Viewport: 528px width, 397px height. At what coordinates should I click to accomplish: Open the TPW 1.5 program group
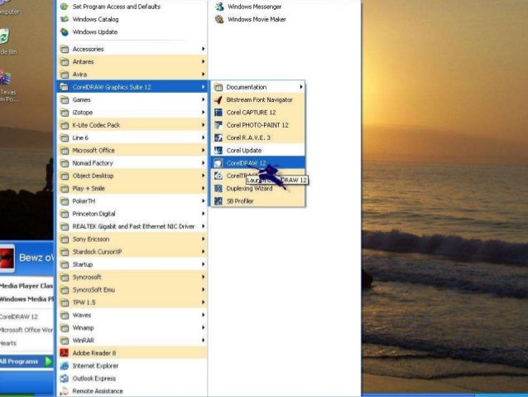click(x=132, y=303)
